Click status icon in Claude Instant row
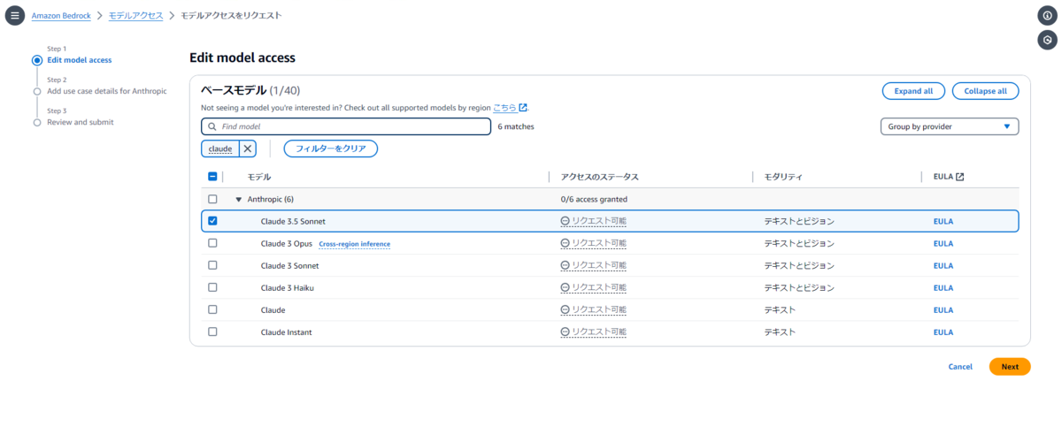This screenshot has width=1062, height=442. [566, 331]
